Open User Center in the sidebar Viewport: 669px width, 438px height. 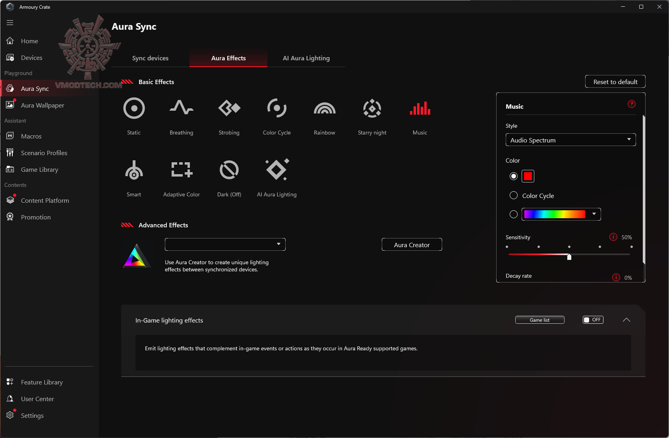[50, 399]
